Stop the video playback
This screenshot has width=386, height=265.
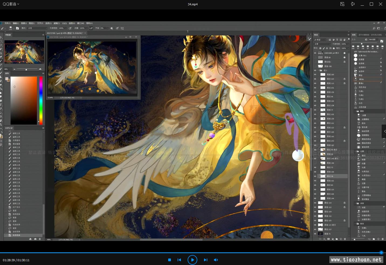point(170,260)
